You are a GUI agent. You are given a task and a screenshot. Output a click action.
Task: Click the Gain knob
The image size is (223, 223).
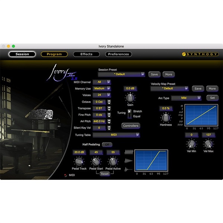(130, 98)
